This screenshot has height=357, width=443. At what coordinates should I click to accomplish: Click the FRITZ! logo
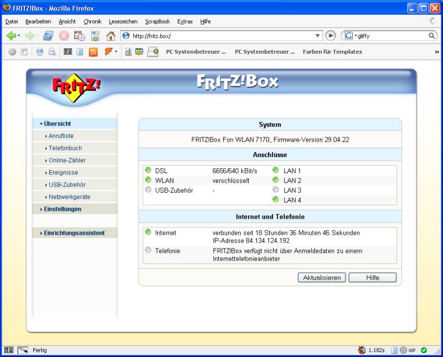click(x=76, y=87)
